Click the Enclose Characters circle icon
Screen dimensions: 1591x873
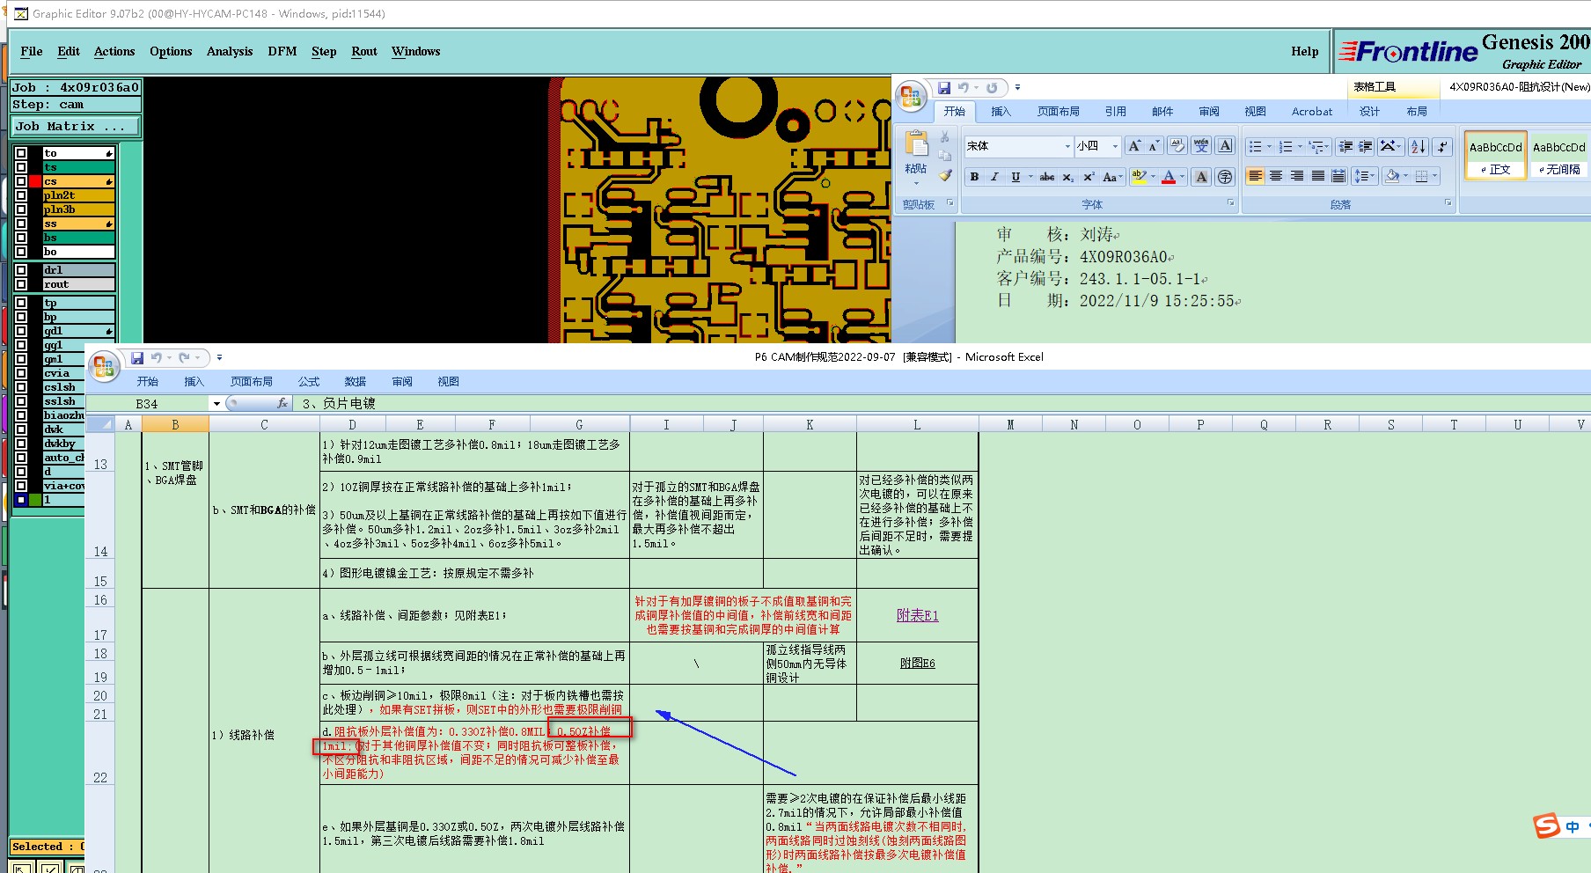tap(1225, 177)
